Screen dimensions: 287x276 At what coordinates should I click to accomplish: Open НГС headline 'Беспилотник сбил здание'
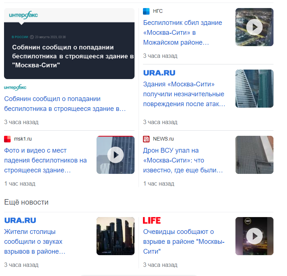click(183, 33)
